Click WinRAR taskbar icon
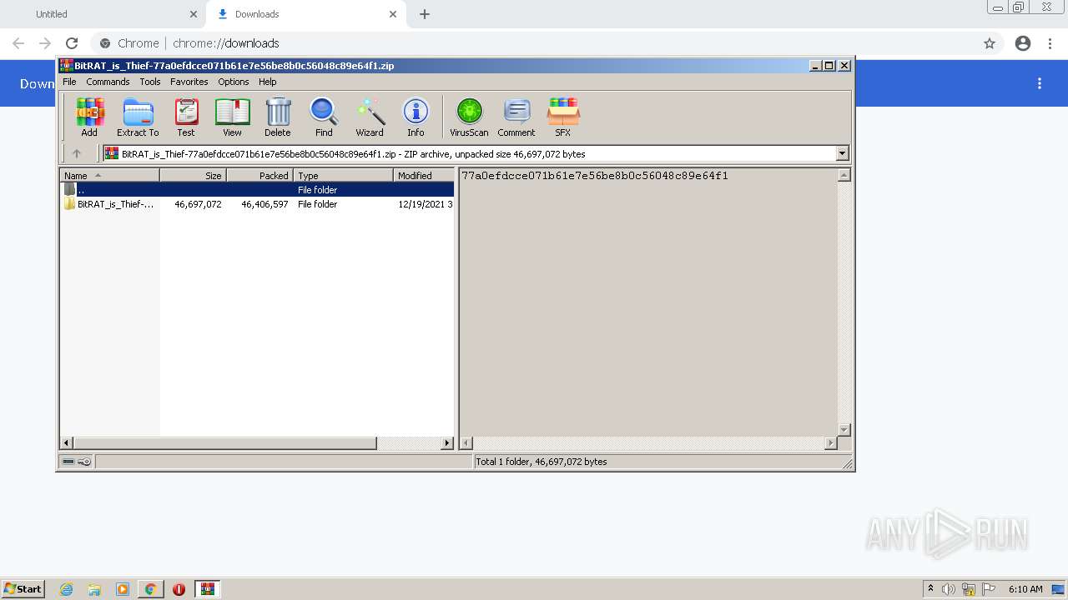The width and height of the screenshot is (1068, 600). point(208,589)
